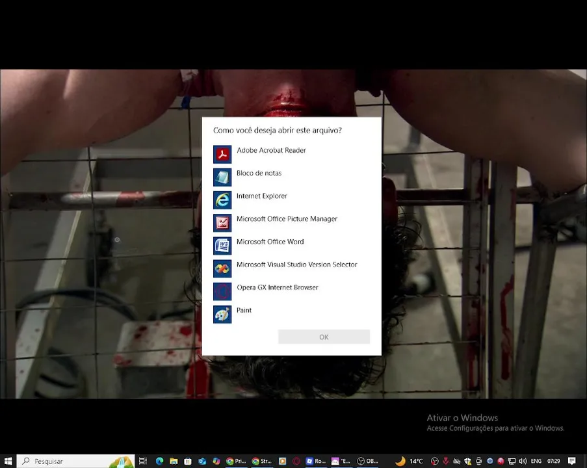
Task: Click the "Bloco de notas" label
Action: pyautogui.click(x=259, y=173)
